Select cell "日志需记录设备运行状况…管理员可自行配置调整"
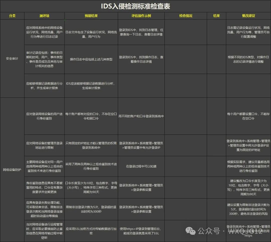 248,32
